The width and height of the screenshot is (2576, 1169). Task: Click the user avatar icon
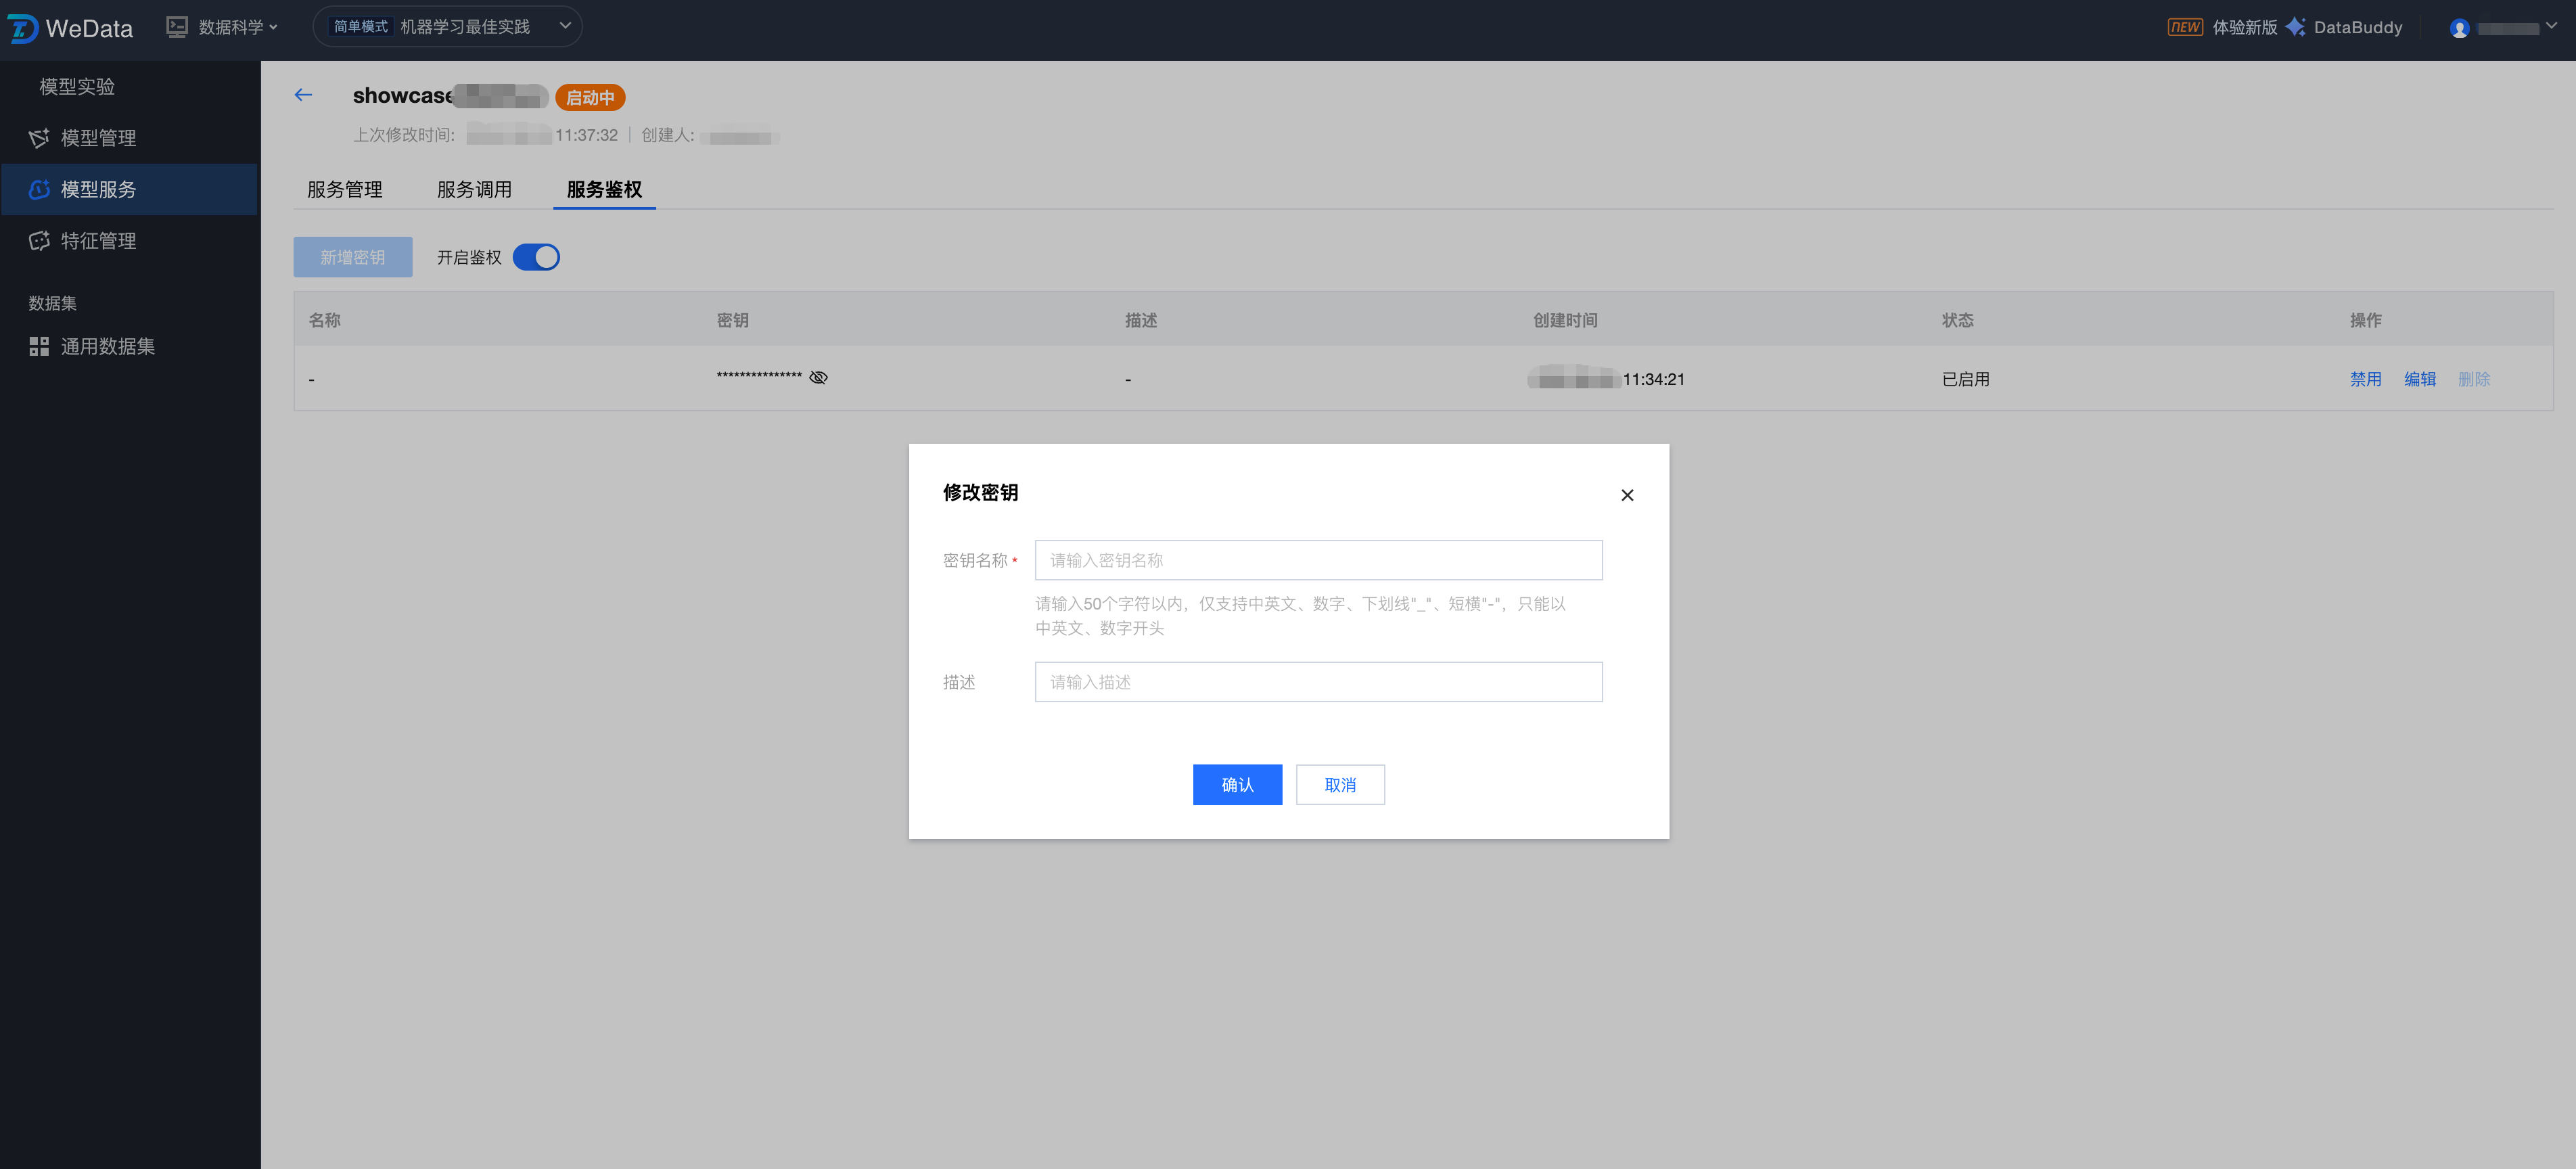pyautogui.click(x=2459, y=28)
